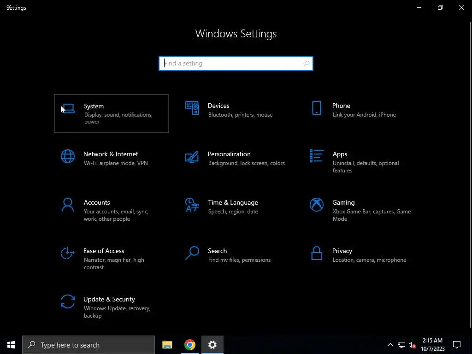Click 'Display, sound, notifications, power' description
This screenshot has width=472, height=354.
[x=118, y=118]
